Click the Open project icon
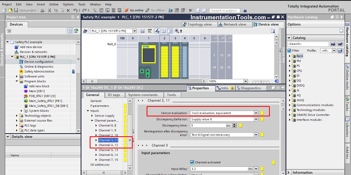 pos(10,10)
